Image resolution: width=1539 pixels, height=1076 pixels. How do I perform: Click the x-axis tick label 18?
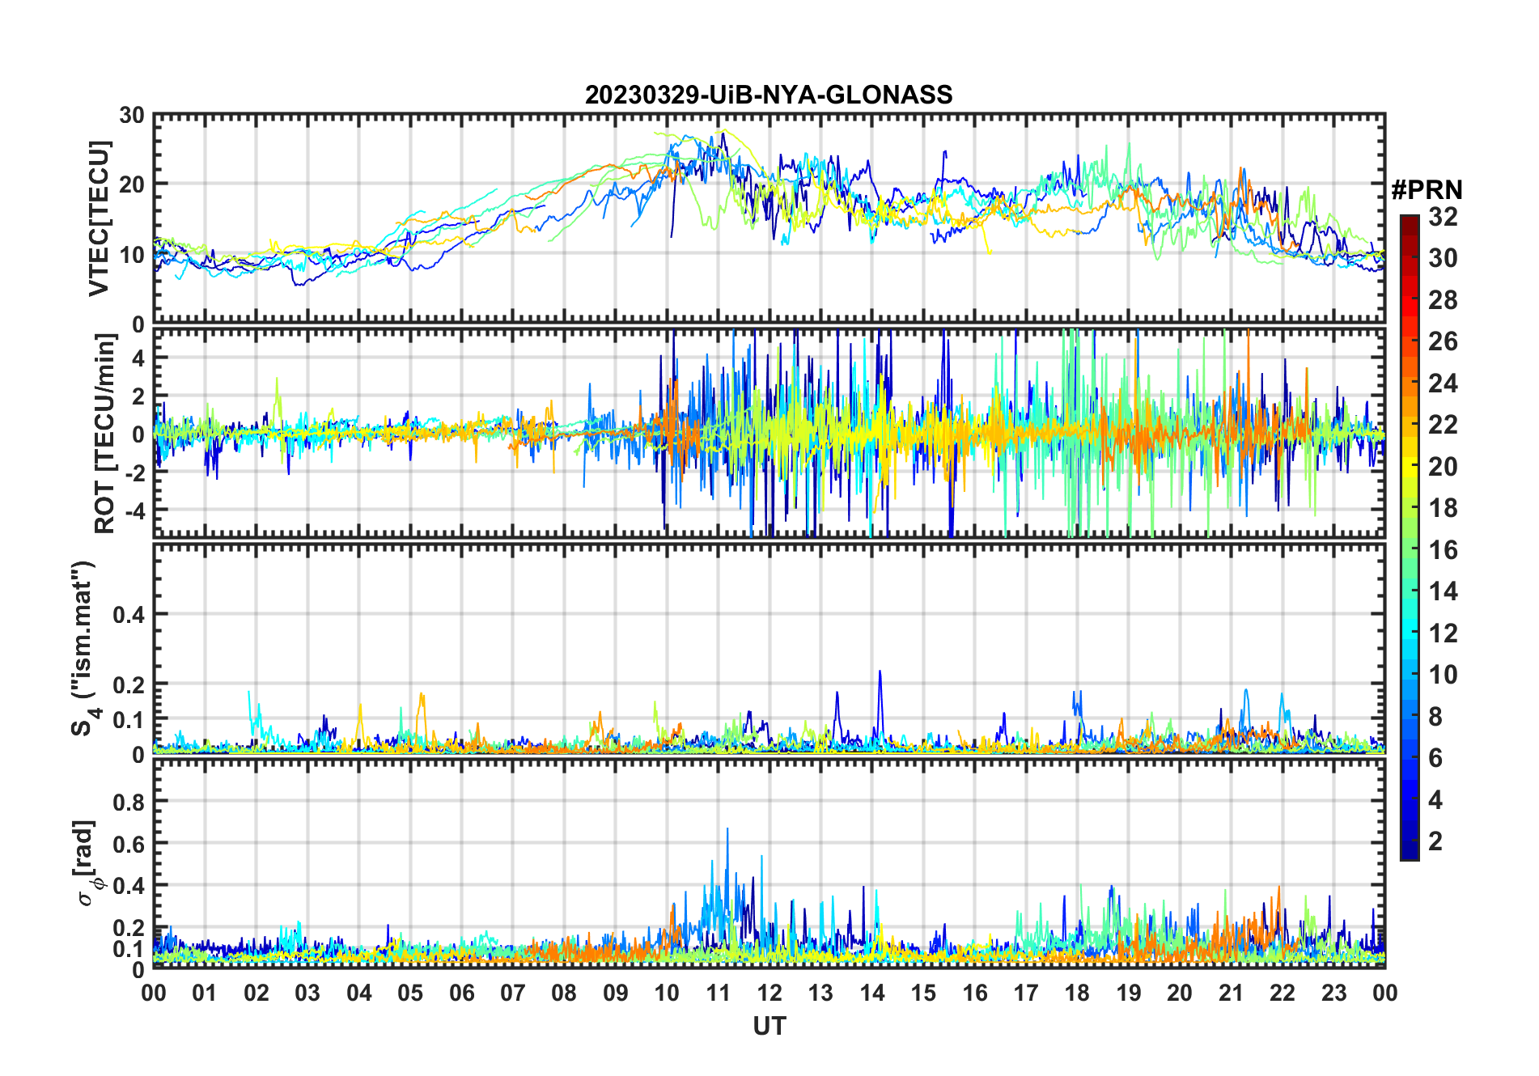[x=1077, y=993]
